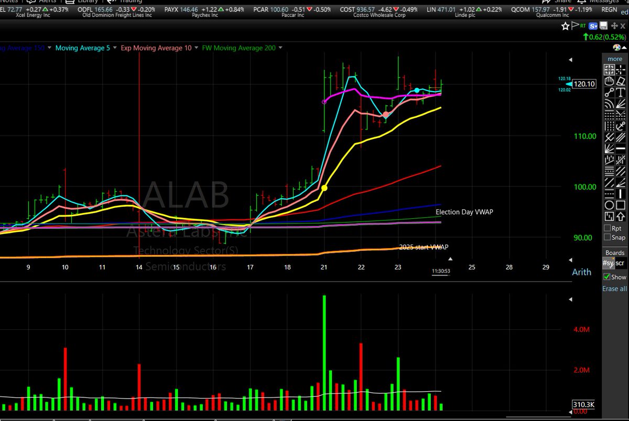Select the two-point trendline tool
Viewport: 629px width, 421px height.
click(x=609, y=93)
